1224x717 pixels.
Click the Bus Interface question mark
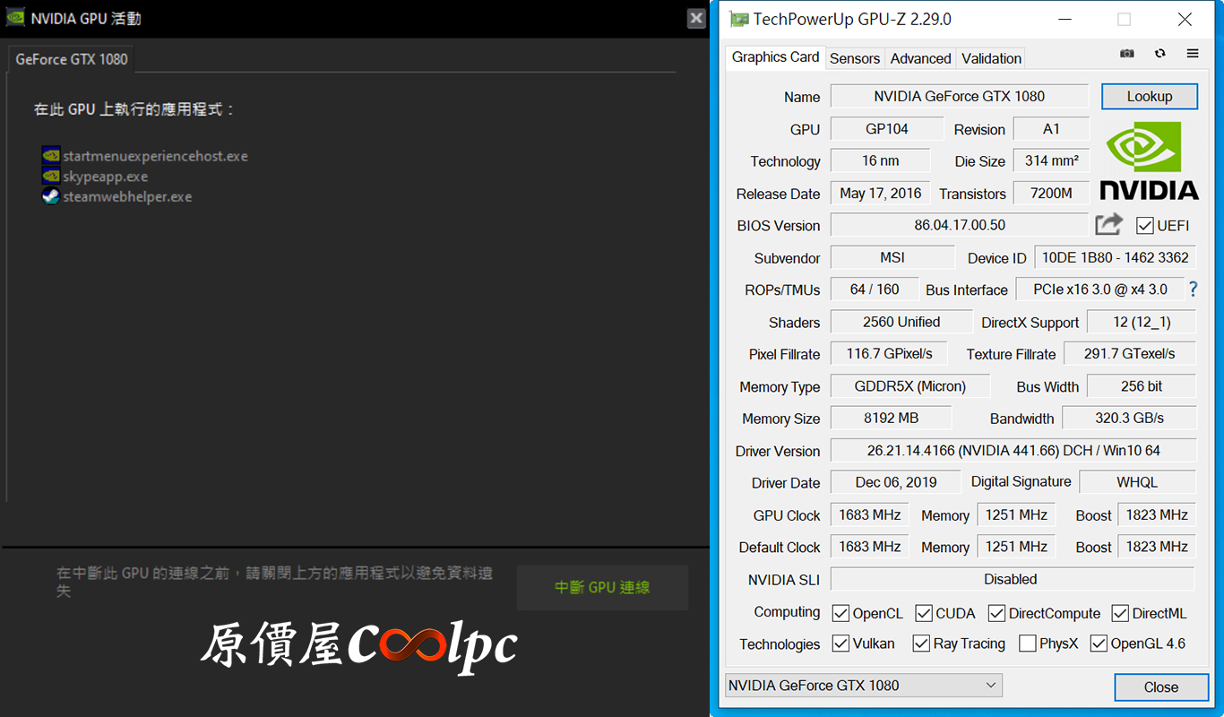click(x=1193, y=289)
